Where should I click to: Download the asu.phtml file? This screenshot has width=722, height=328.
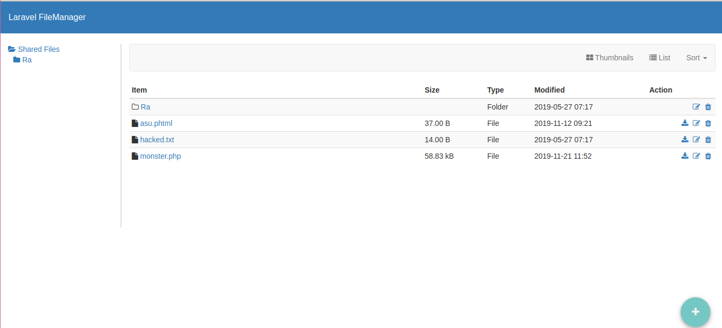tap(685, 123)
